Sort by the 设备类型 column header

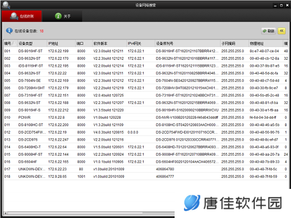point(32,44)
